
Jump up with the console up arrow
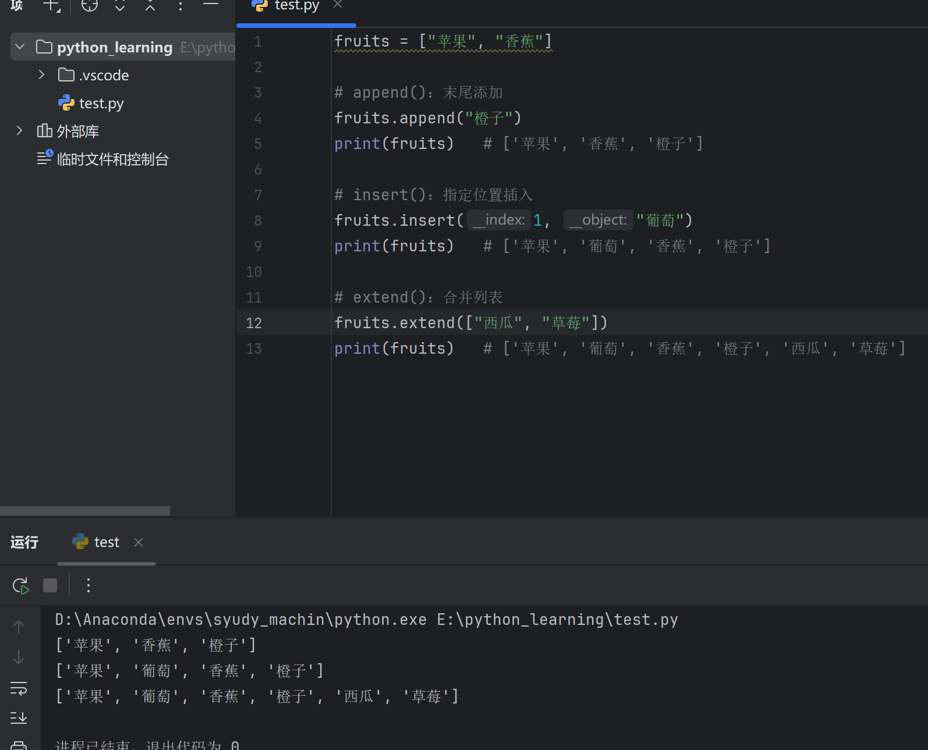(19, 627)
